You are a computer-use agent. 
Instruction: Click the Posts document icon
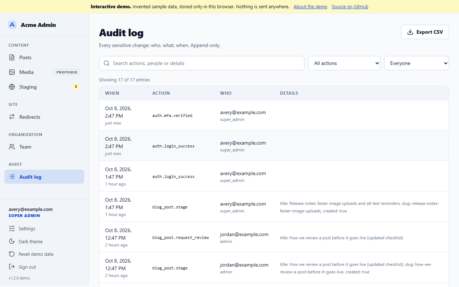(12, 57)
